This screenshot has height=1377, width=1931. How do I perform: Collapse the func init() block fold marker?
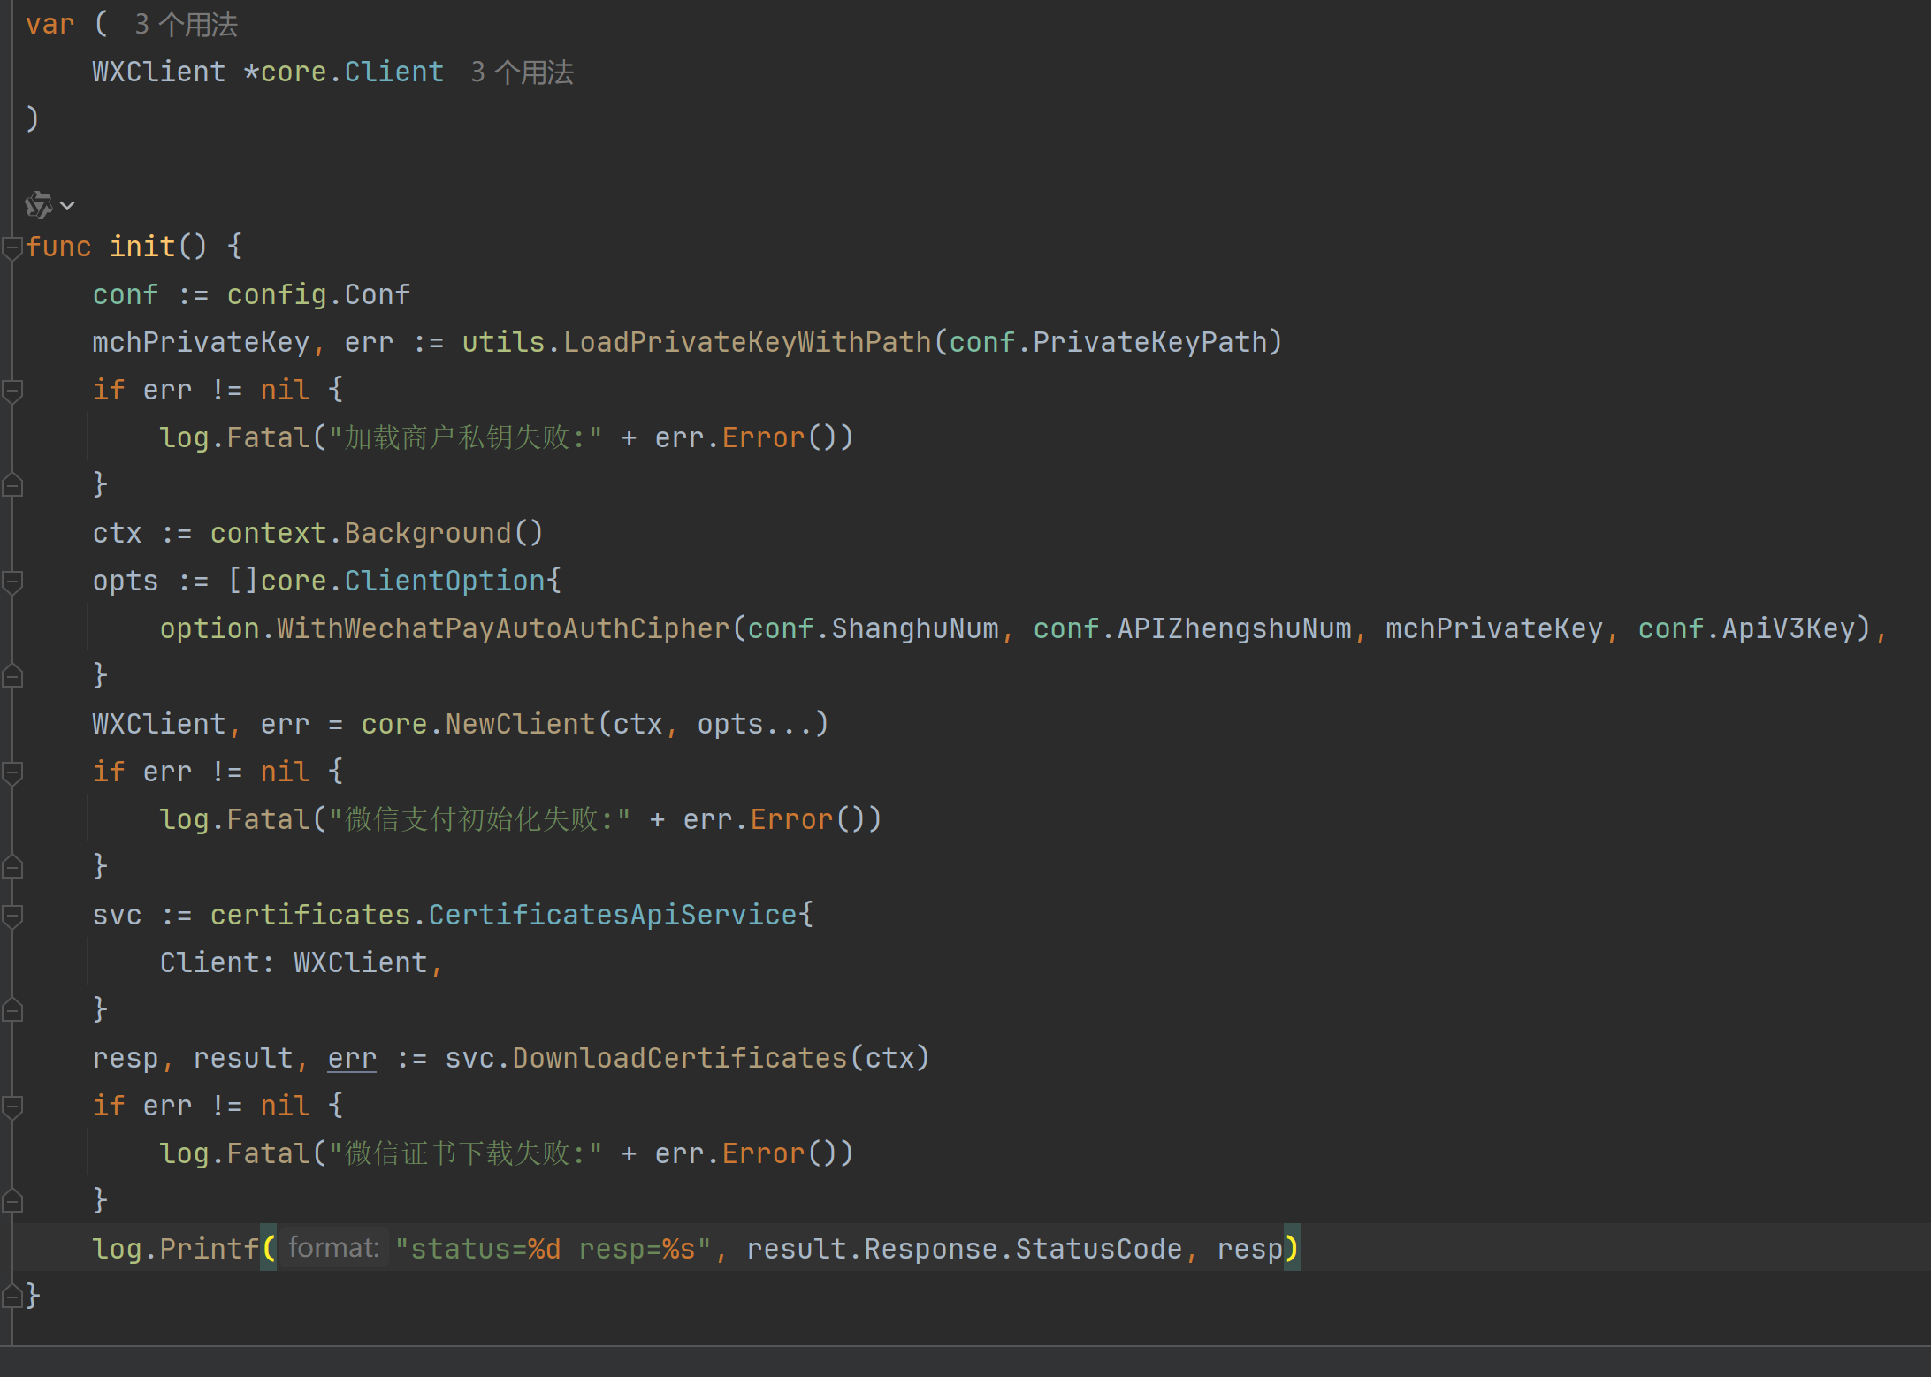coord(11,248)
